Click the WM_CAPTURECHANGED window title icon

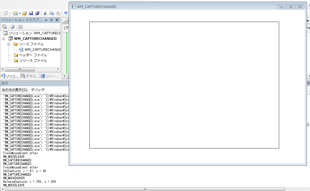73,7
